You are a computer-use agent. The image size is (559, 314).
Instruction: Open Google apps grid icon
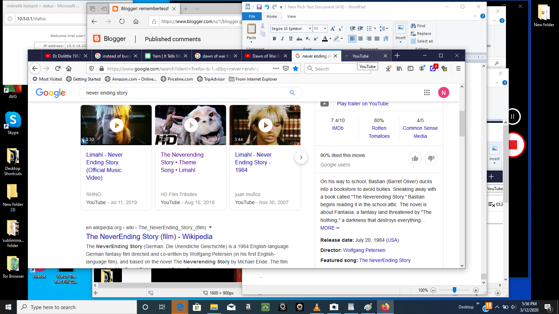(427, 92)
